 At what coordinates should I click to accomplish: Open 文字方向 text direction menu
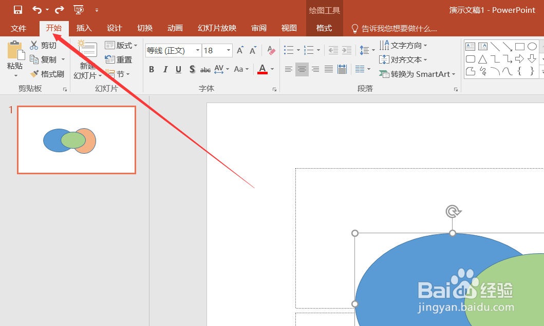point(403,45)
